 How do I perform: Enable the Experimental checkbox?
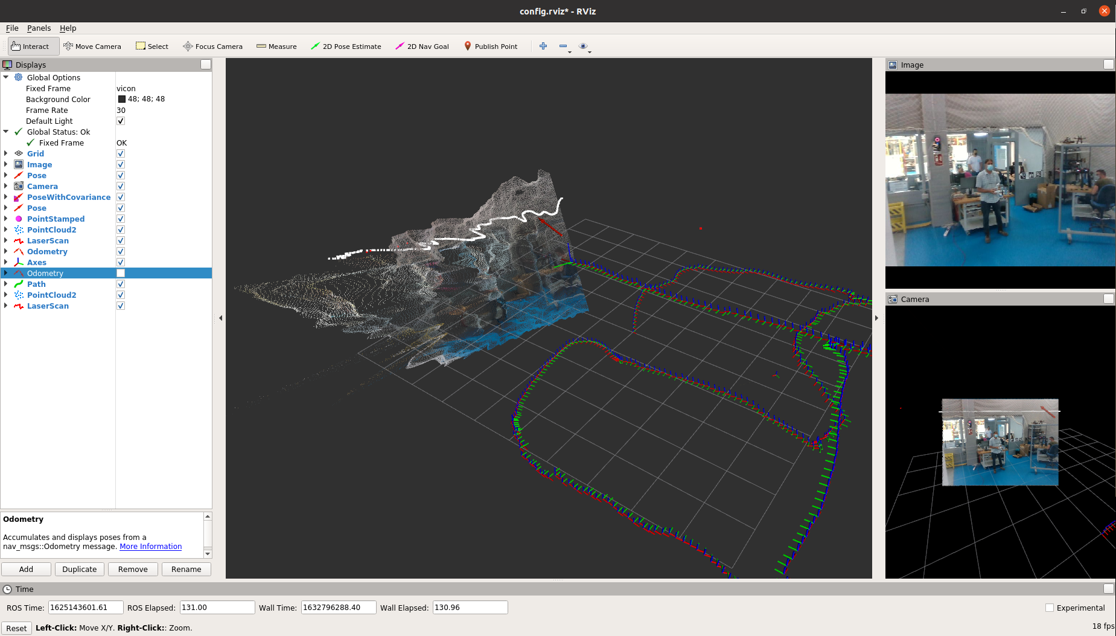point(1050,608)
